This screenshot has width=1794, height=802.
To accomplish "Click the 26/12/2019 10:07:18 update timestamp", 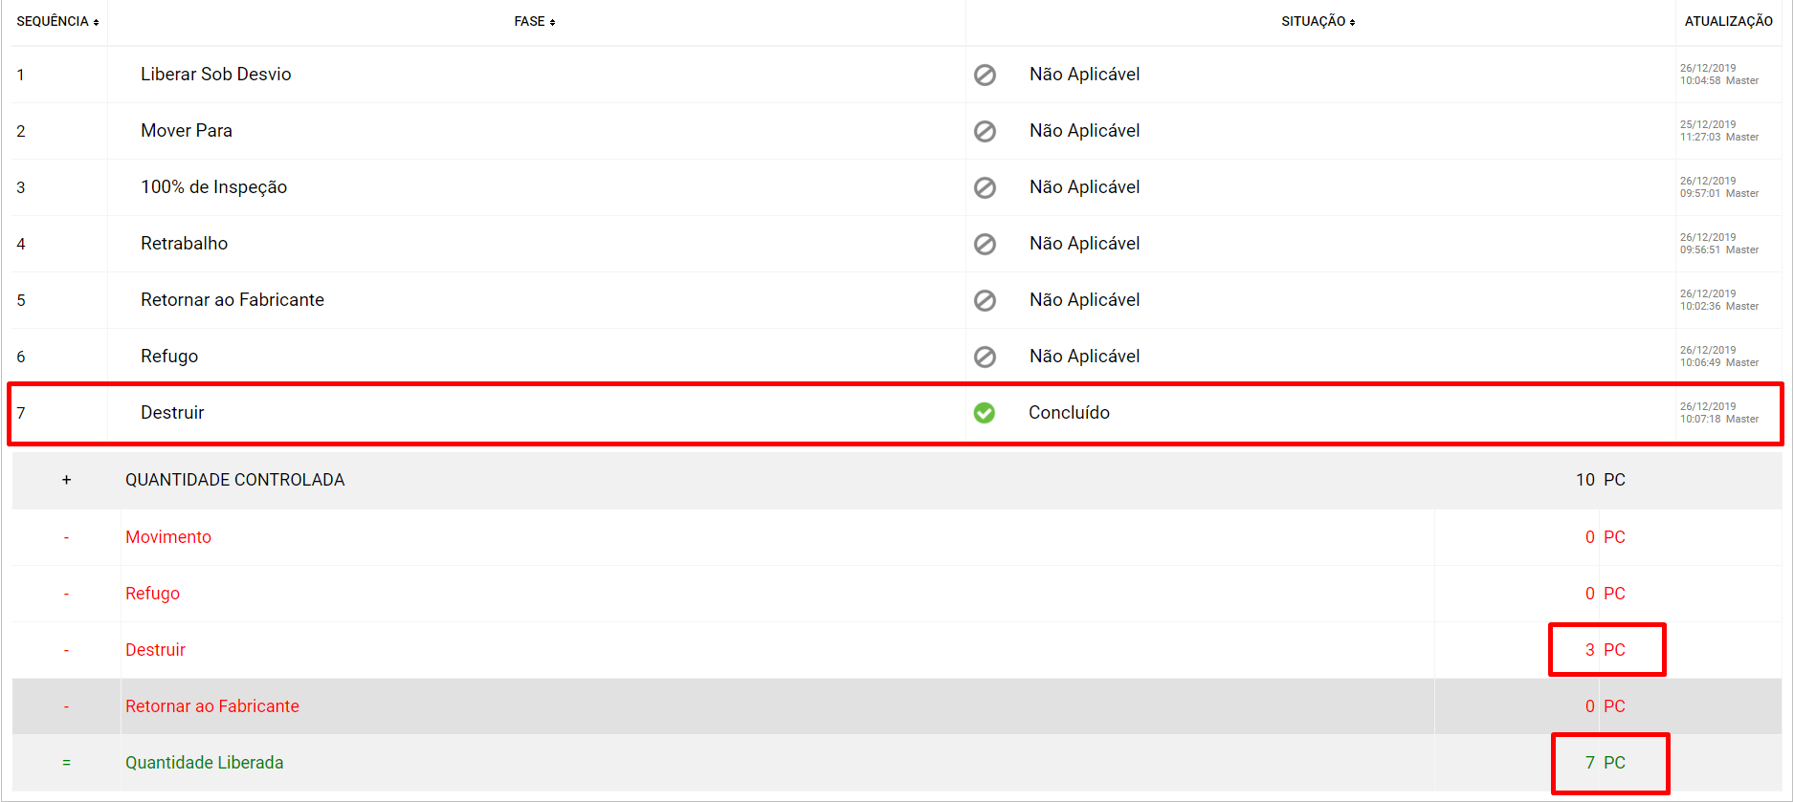I will (x=1718, y=413).
